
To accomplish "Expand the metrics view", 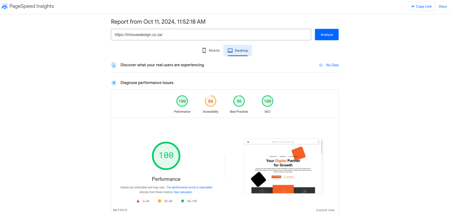I will point(325,210).
